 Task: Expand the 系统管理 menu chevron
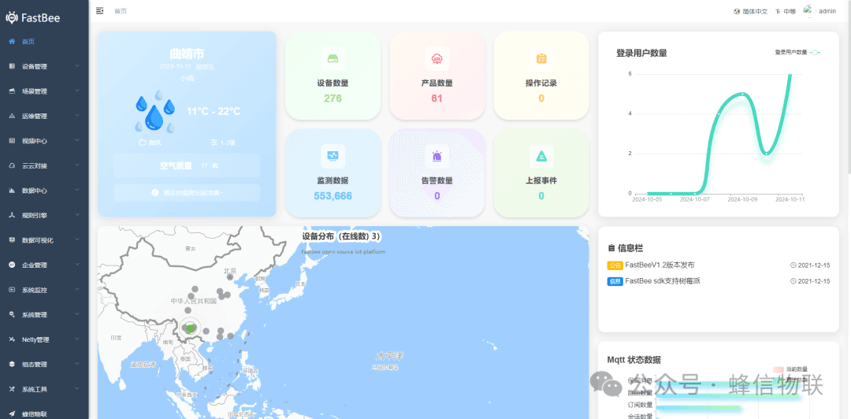tap(77, 315)
